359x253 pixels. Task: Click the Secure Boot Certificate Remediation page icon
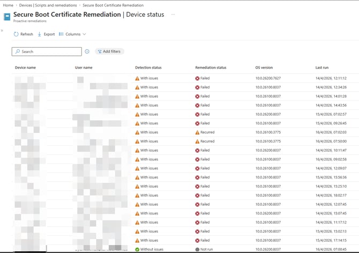click(x=6, y=17)
